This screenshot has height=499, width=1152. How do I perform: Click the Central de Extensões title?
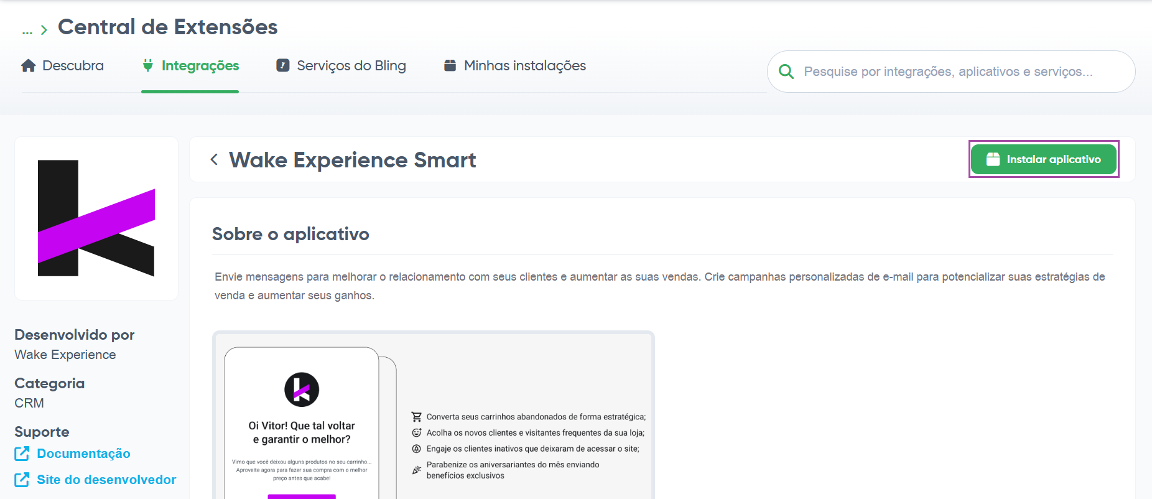click(x=168, y=27)
